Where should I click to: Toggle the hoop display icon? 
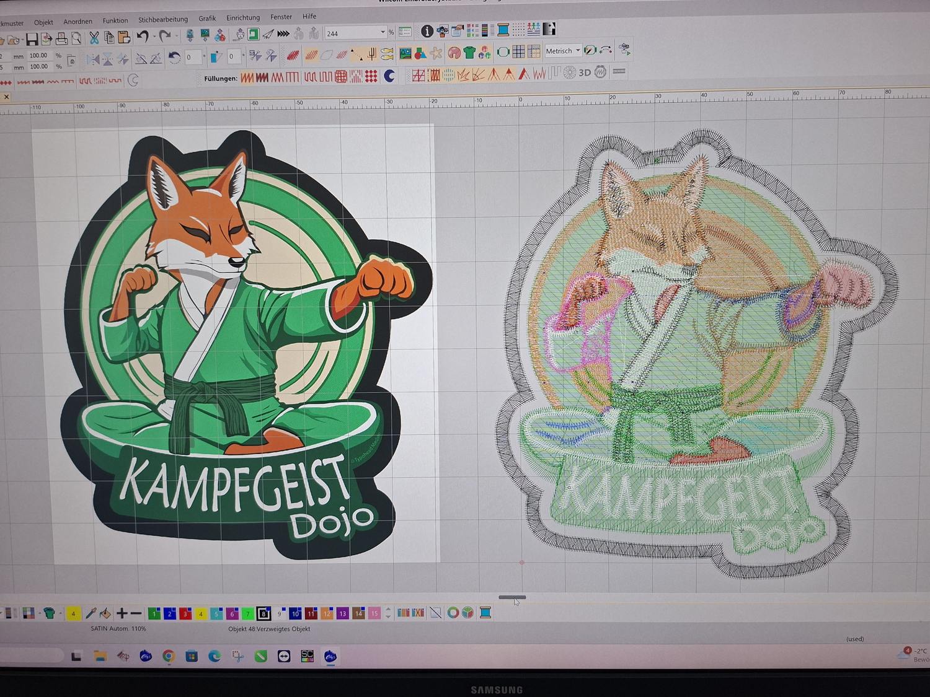(x=503, y=51)
